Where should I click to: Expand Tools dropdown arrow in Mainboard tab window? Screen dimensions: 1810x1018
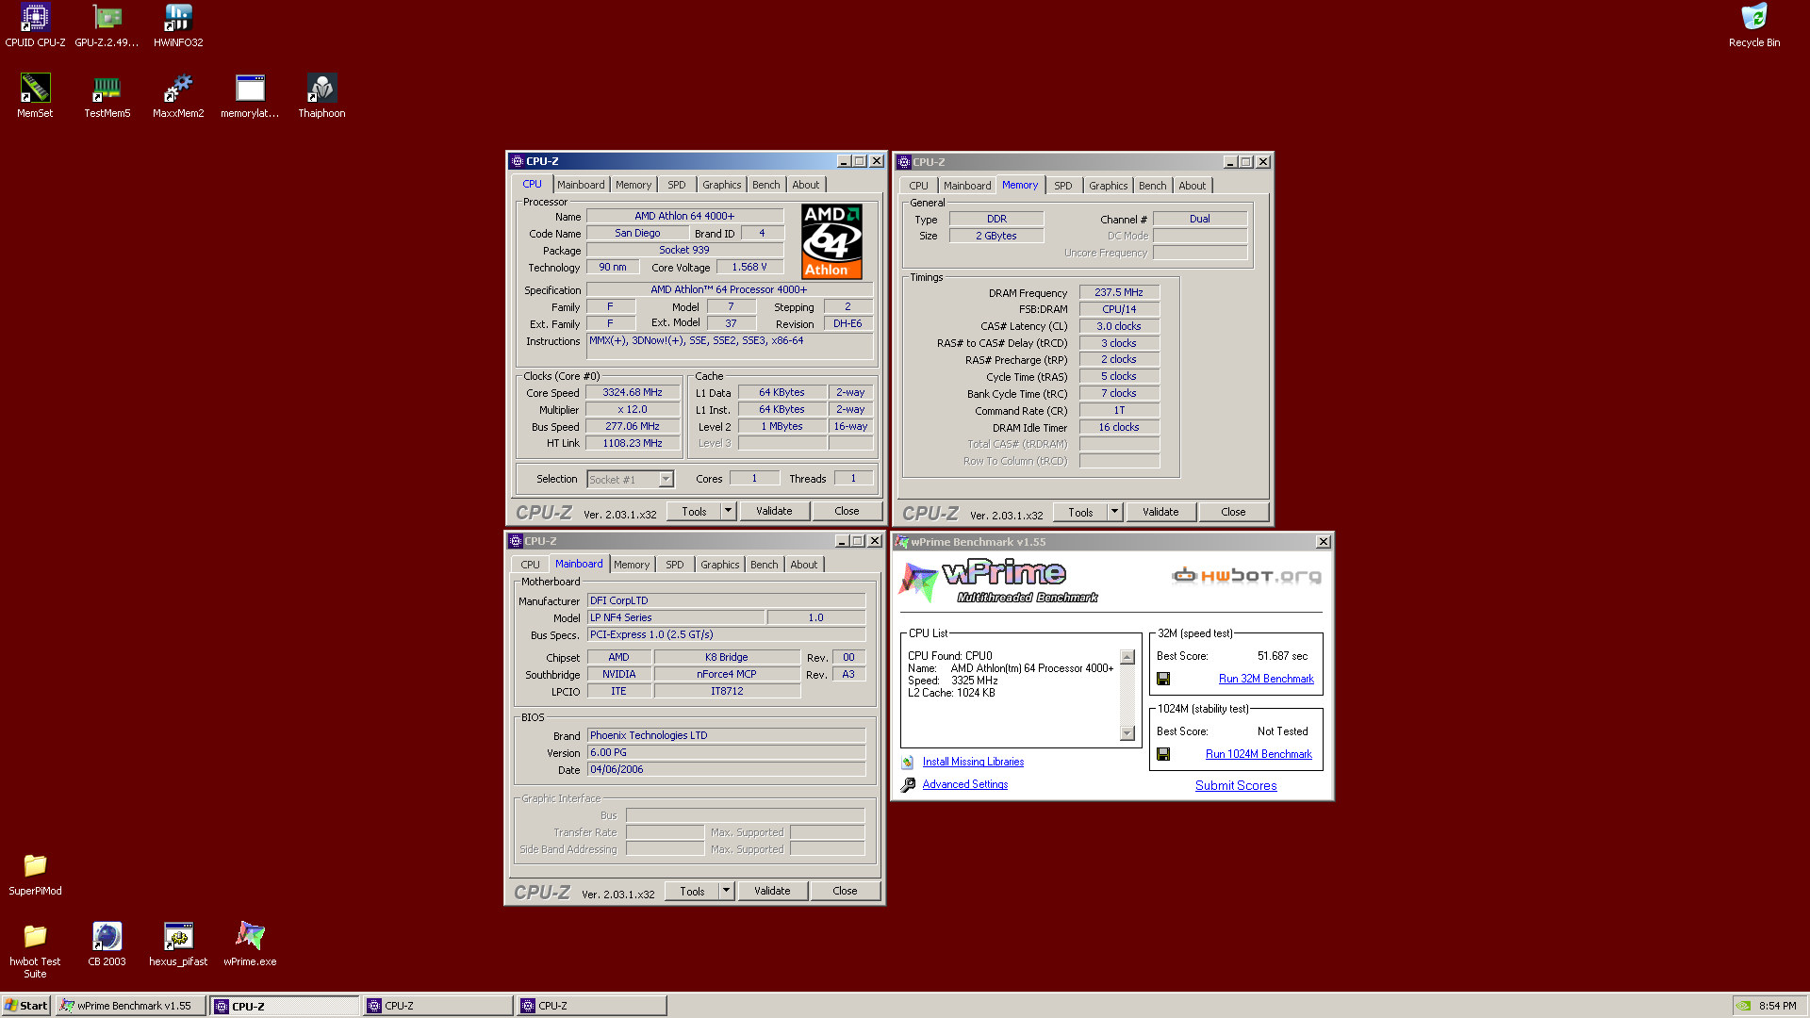coord(726,891)
